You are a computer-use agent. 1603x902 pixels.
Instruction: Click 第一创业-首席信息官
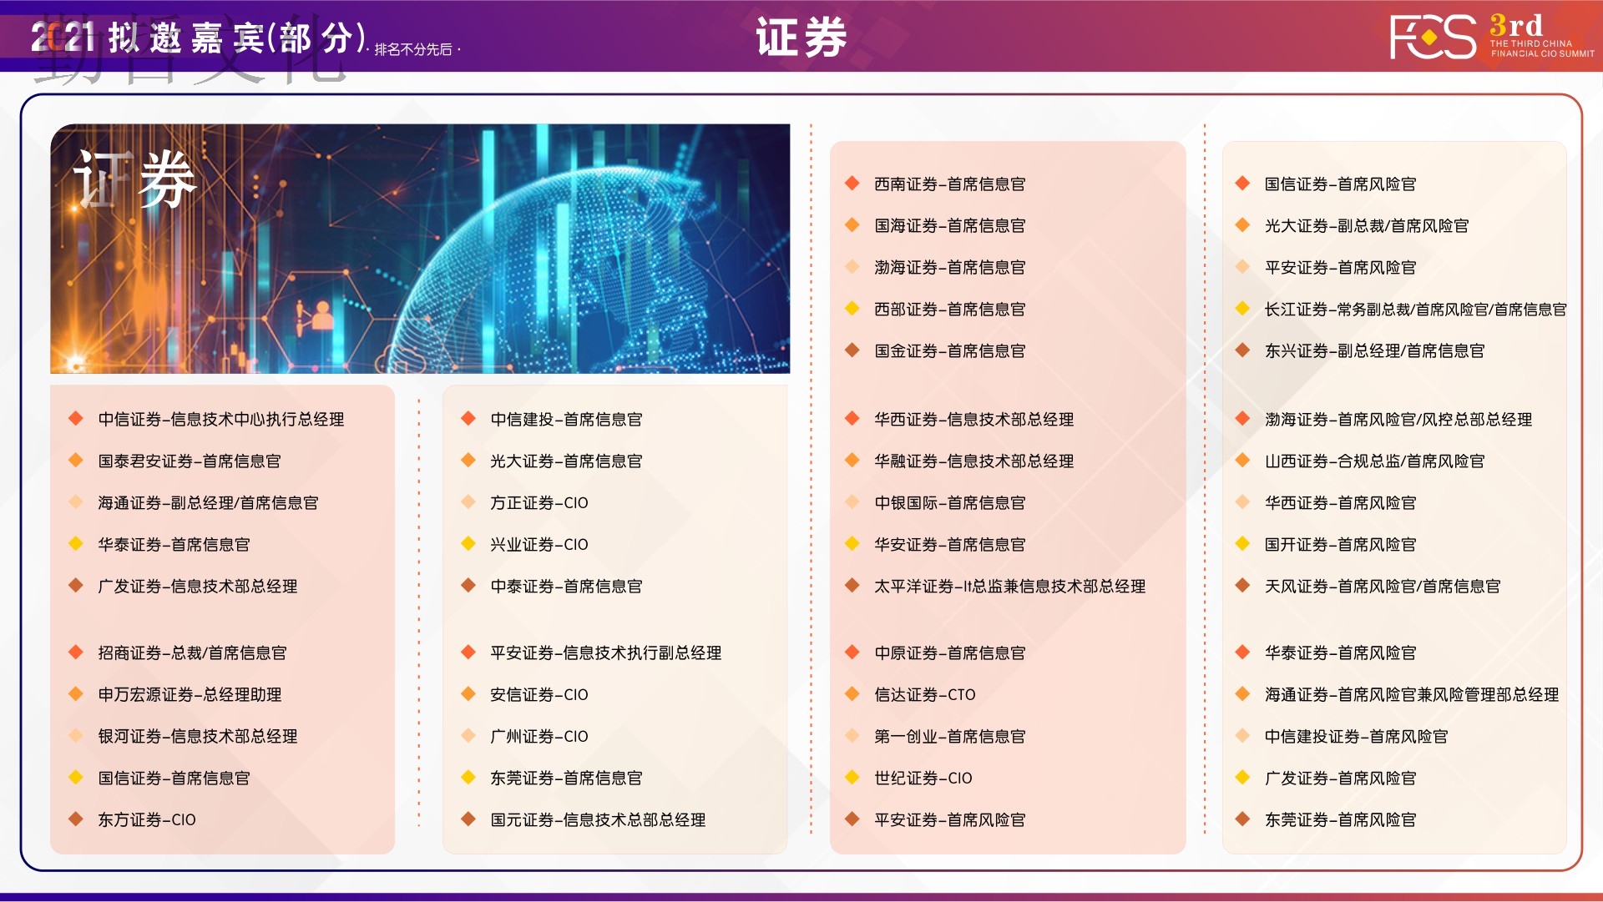pyautogui.click(x=950, y=737)
